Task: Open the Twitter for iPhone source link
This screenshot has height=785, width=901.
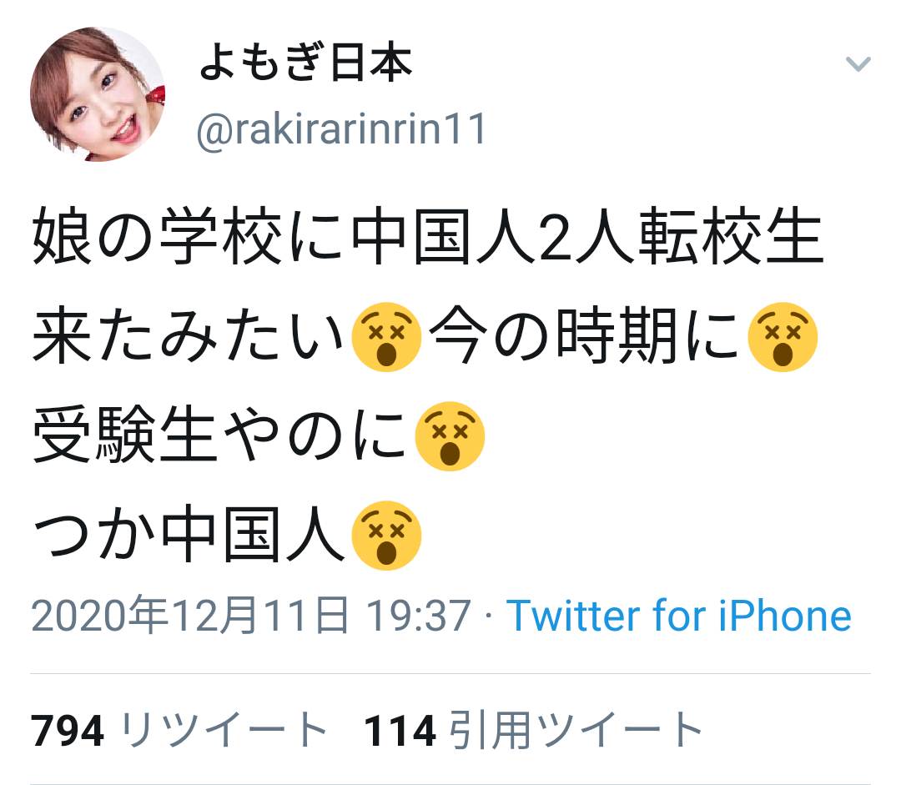Action: (x=678, y=616)
